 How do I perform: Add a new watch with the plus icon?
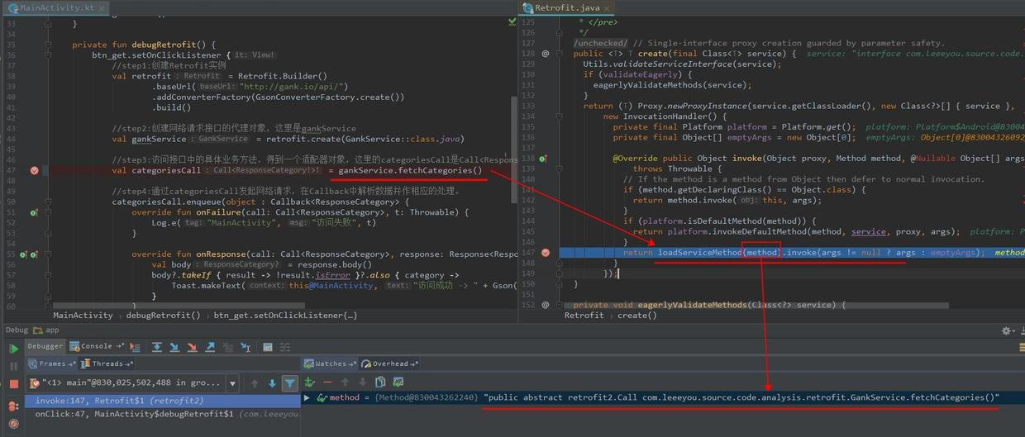[309, 382]
